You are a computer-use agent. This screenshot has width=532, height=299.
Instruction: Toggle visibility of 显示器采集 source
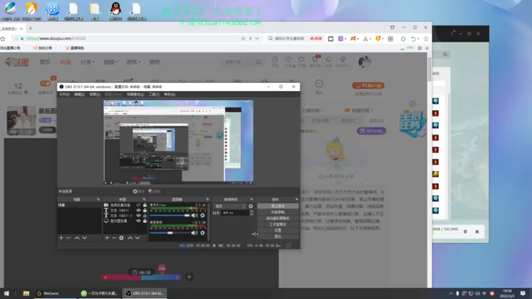[x=138, y=221]
